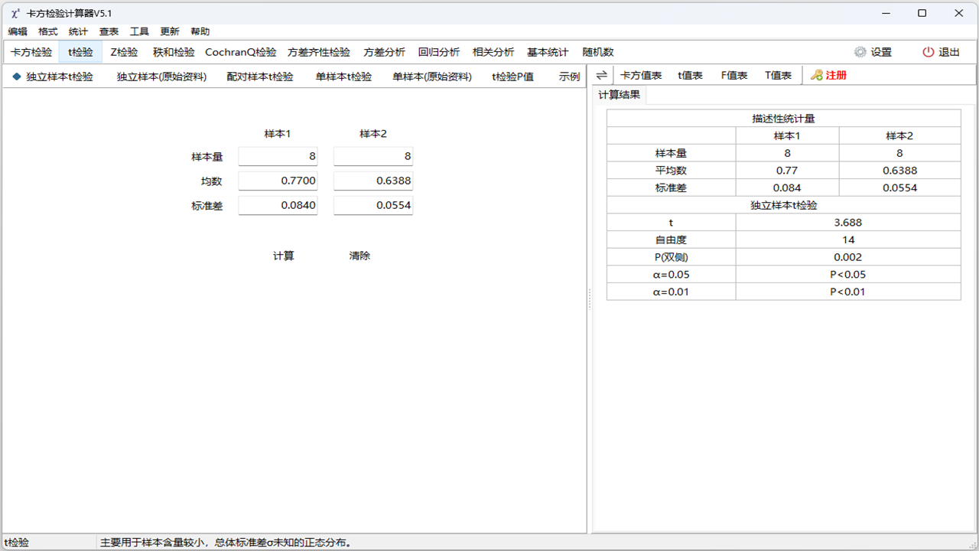
Task: Switch to the Z检验 tab
Action: [122, 51]
